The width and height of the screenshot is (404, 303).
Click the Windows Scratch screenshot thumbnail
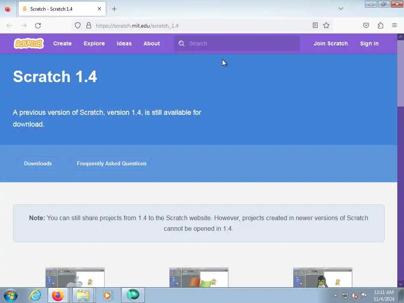(x=199, y=277)
